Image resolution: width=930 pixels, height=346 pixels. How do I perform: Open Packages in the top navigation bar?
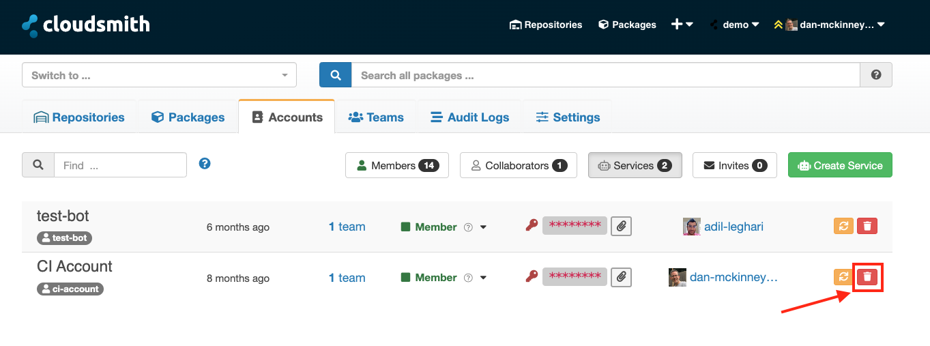627,25
